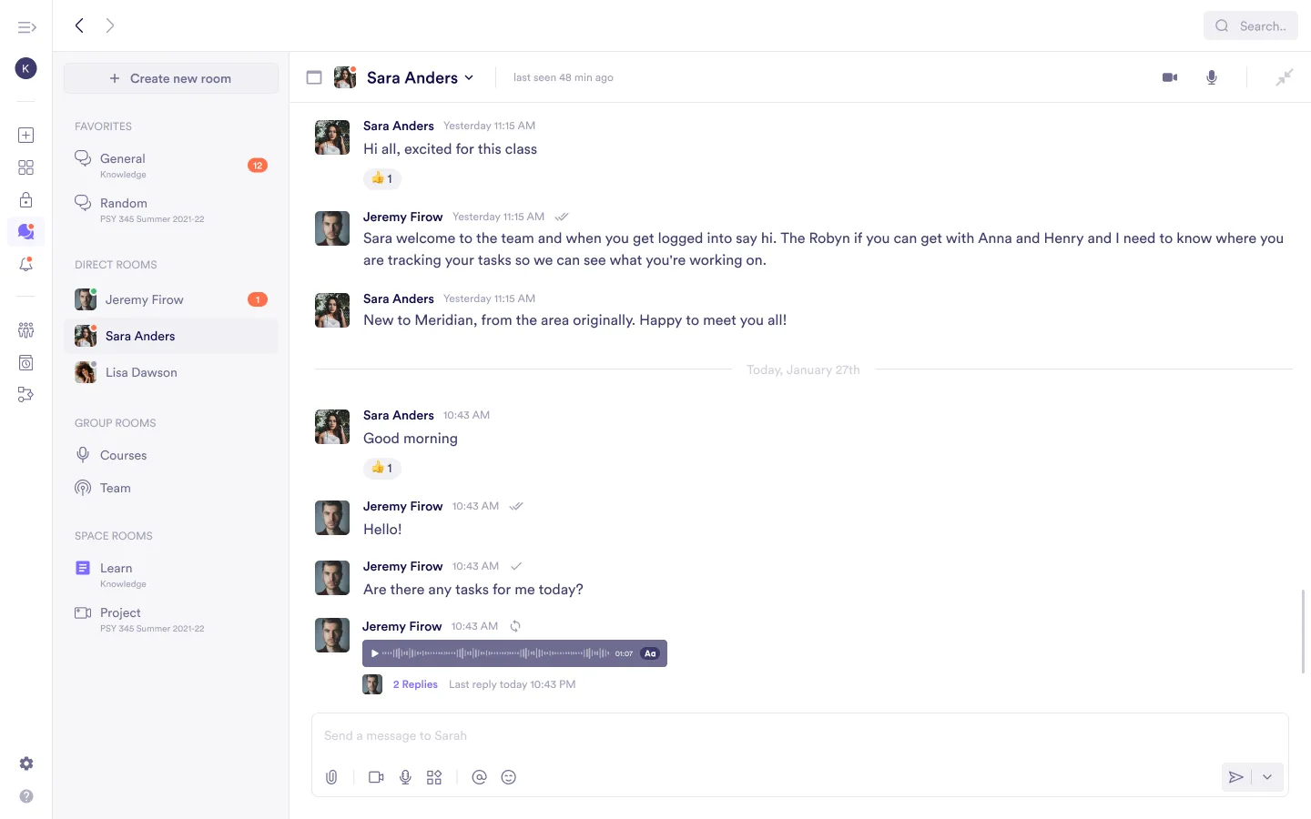Open the chat messages icon in sidebar
The width and height of the screenshot is (1311, 819).
tap(25, 232)
